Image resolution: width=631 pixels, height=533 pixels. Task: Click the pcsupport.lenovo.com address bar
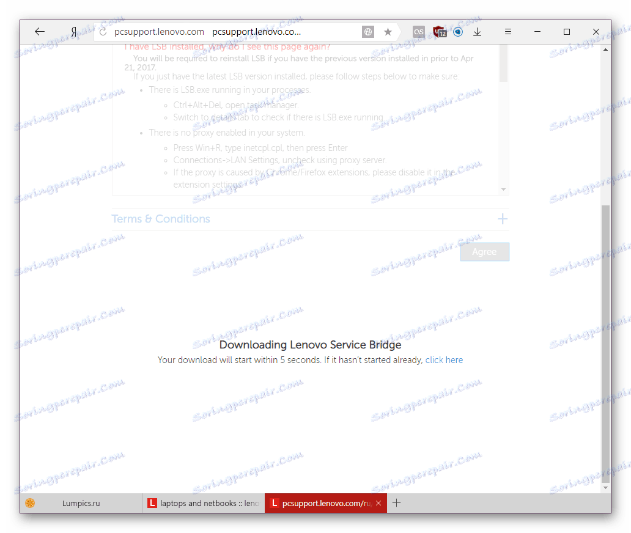tap(257, 31)
